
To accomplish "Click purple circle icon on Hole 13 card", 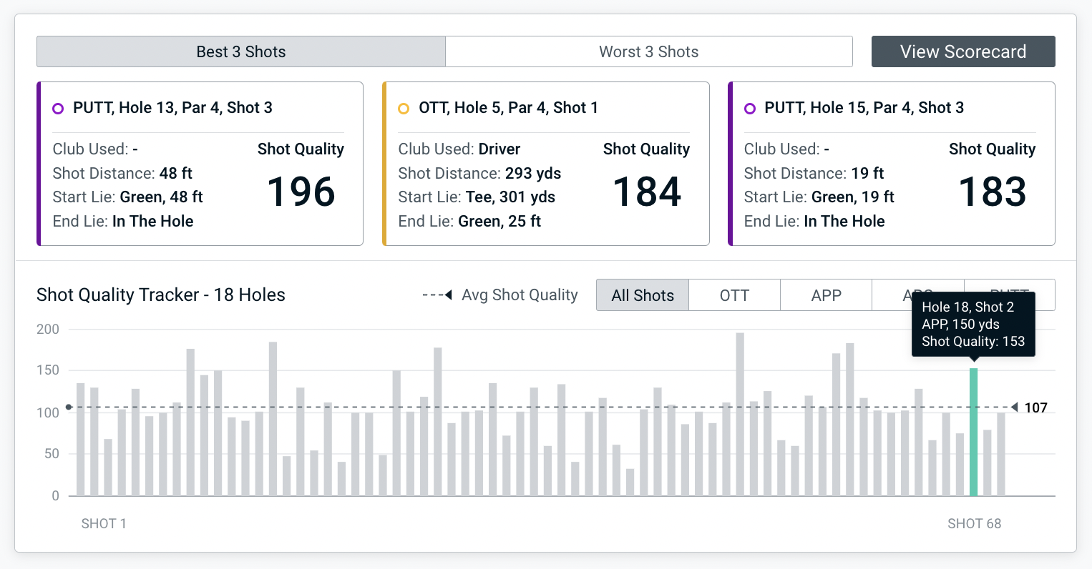I will [x=58, y=109].
